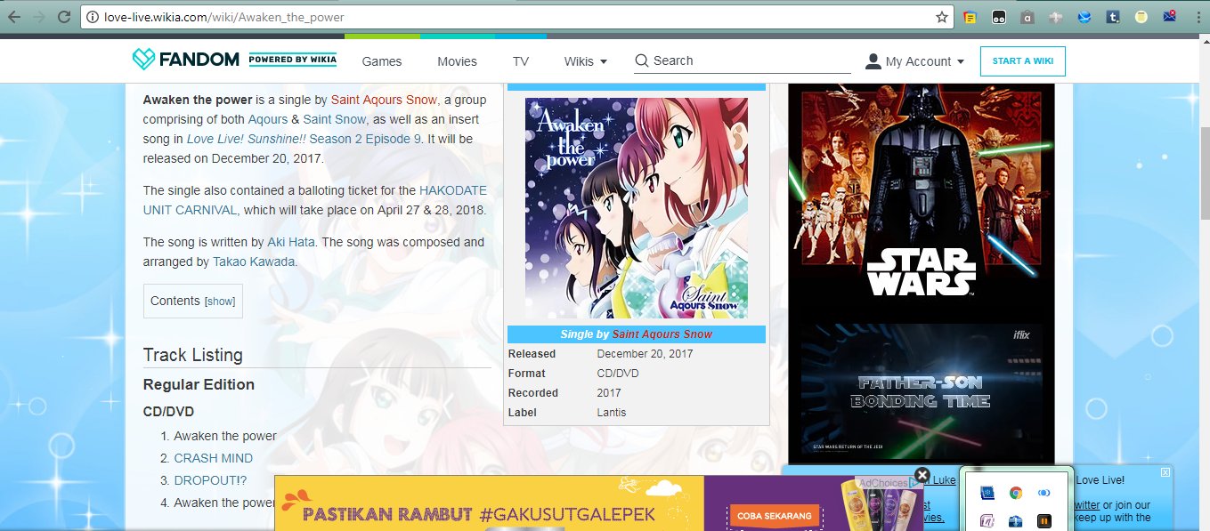Open the TV menu

click(x=521, y=61)
